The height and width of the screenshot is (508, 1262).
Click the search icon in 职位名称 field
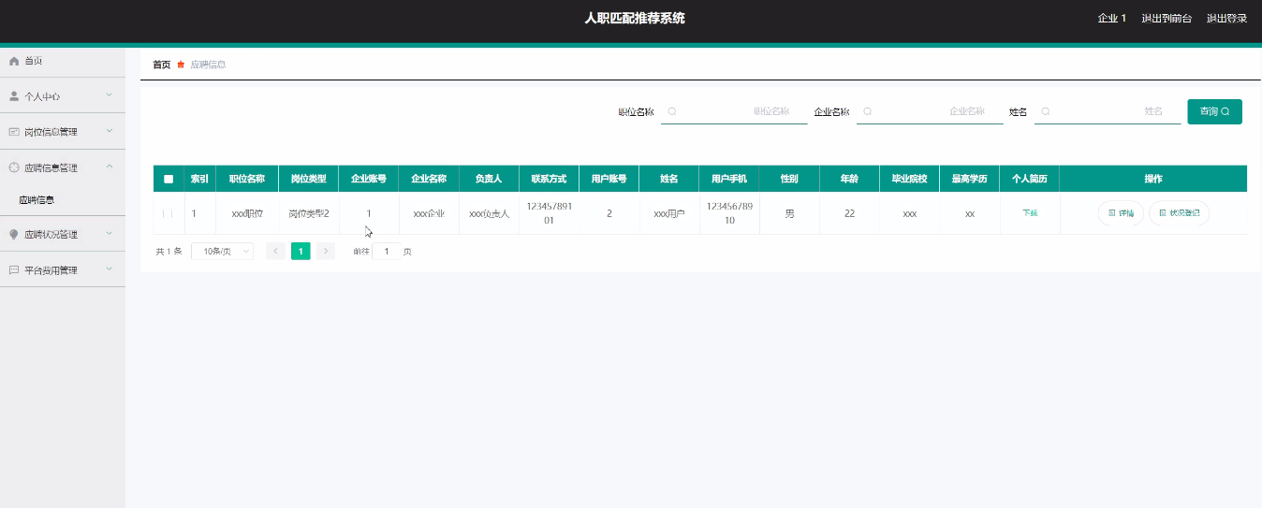point(672,111)
